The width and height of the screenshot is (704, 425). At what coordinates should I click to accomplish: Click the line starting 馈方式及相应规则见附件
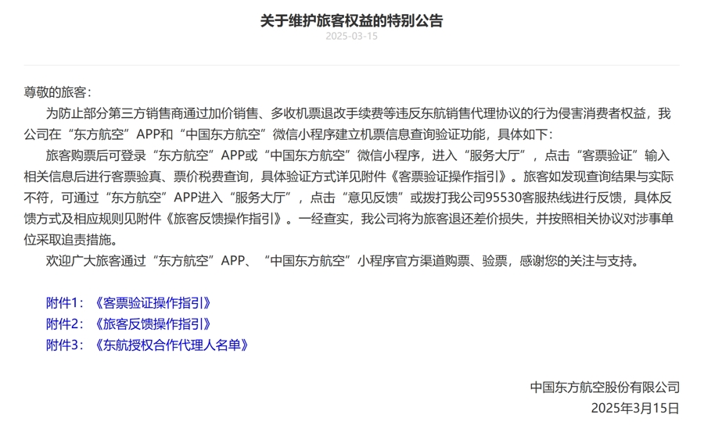pos(349,219)
